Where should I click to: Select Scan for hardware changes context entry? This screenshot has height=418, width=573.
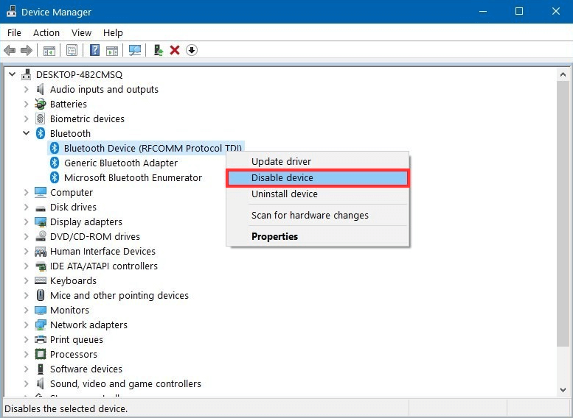tap(317, 215)
